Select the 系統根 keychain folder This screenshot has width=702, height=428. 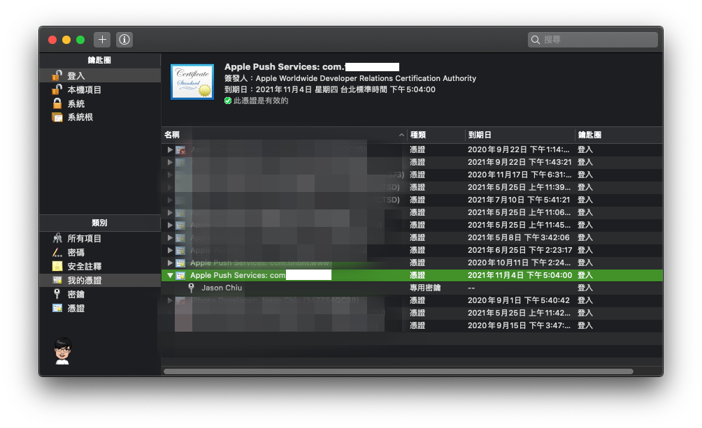tap(80, 117)
